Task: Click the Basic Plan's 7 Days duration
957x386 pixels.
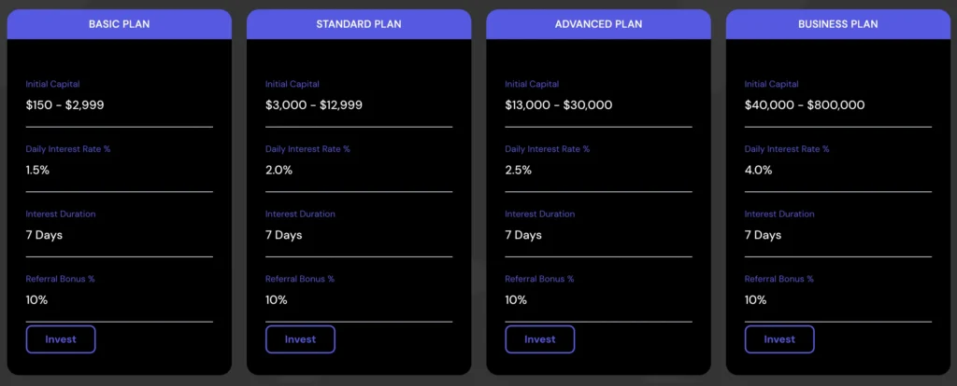Action: point(45,235)
